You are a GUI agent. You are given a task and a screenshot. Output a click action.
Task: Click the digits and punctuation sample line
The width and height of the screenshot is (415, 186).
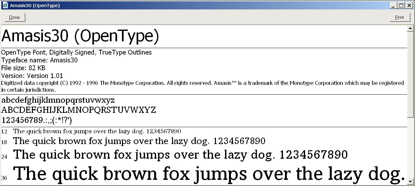pos(37,120)
